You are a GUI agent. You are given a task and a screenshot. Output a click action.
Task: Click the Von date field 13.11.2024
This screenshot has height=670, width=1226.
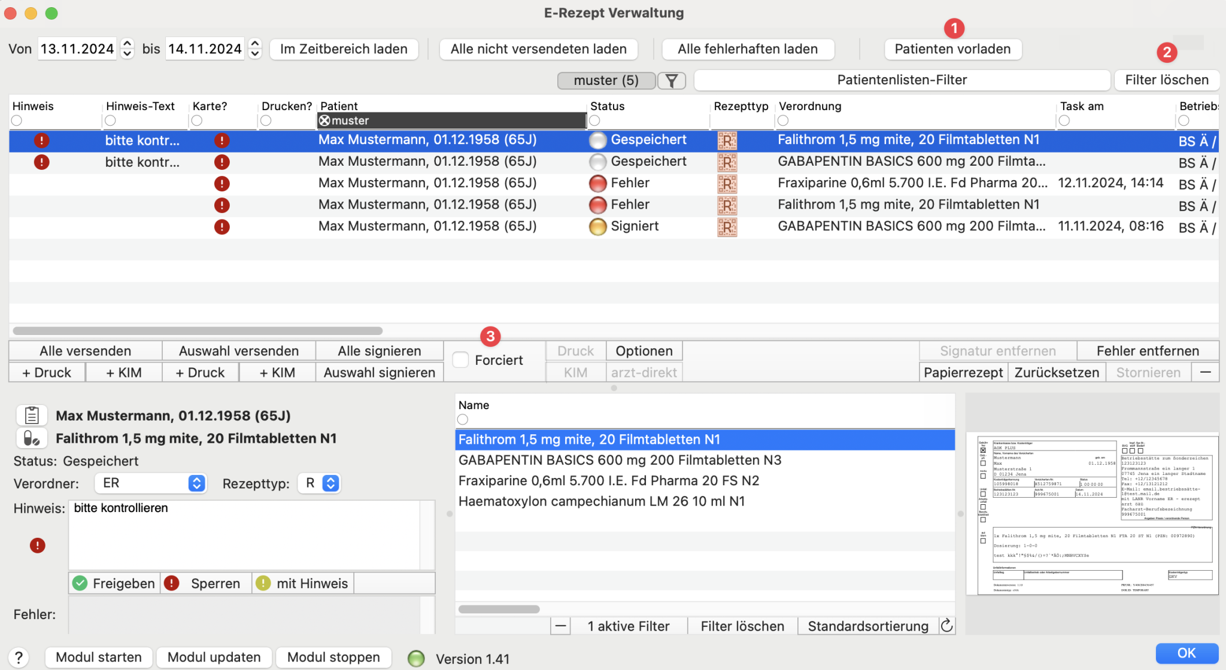coord(78,48)
